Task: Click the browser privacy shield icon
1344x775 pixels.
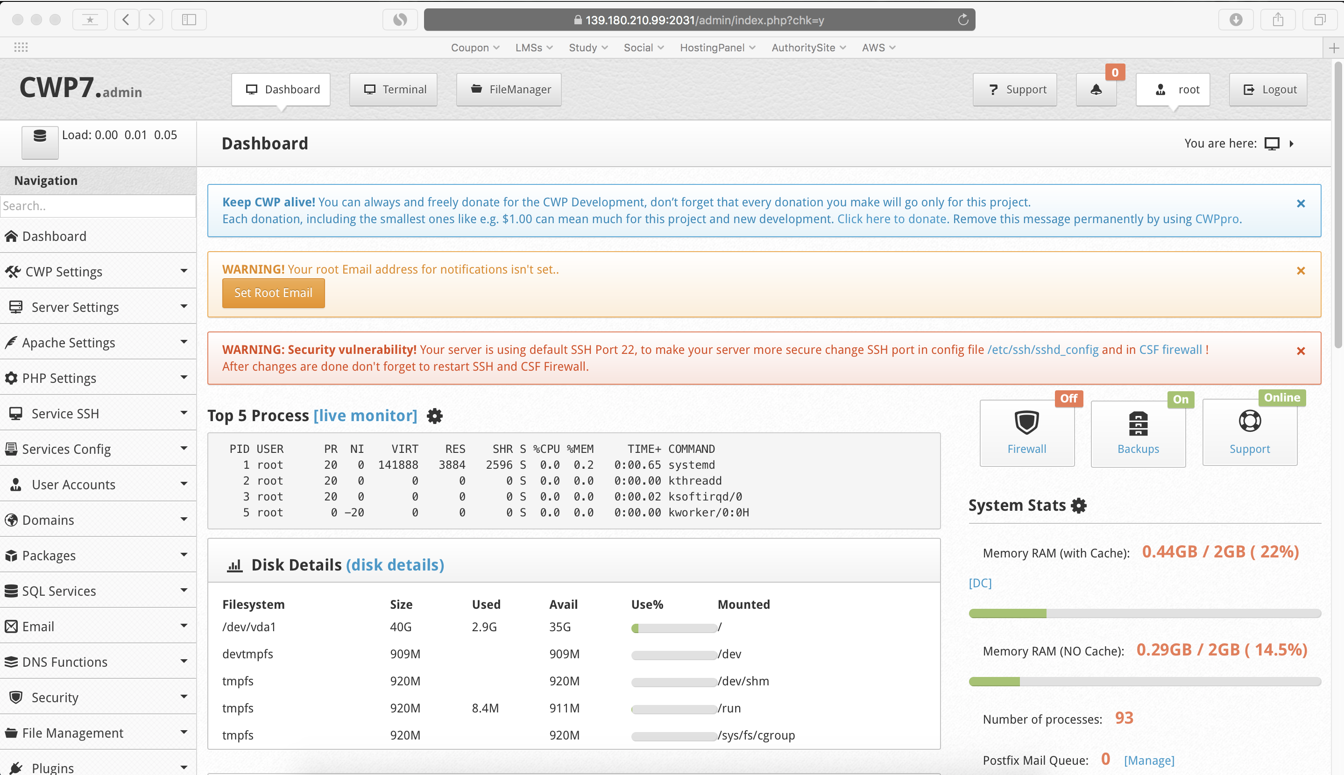Action: tap(400, 20)
